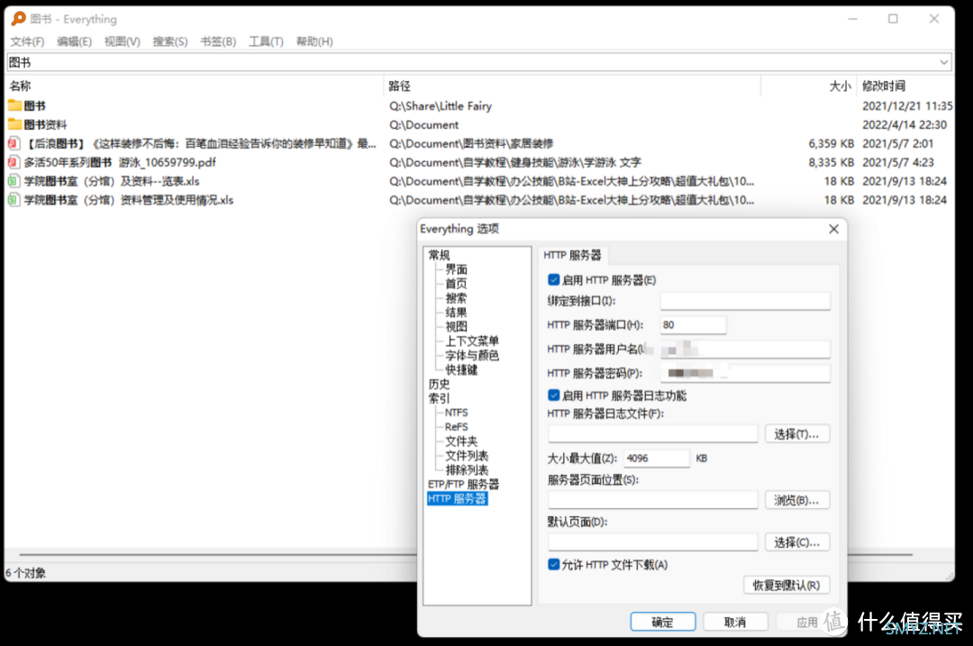The image size is (973, 646).
Task: Click 选择(C)... for default page
Action: pyautogui.click(x=796, y=541)
